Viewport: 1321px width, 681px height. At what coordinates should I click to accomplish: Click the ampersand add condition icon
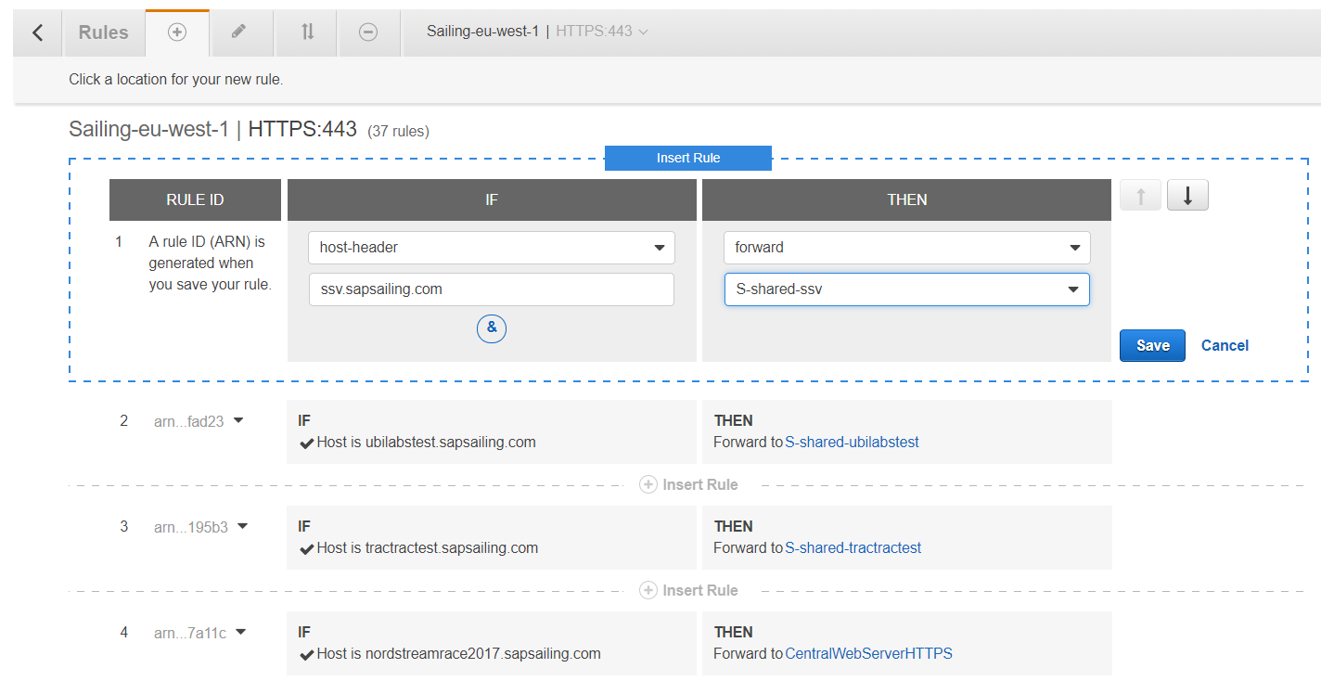pos(491,328)
